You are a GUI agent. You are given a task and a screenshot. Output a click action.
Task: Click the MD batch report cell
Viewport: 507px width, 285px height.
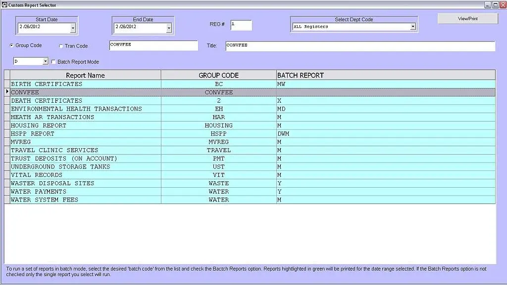tap(386, 109)
